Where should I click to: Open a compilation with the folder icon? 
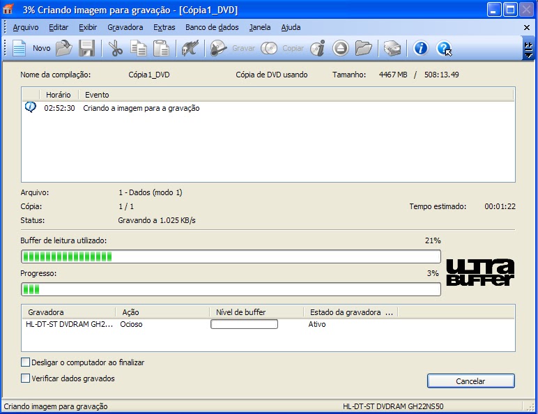pyautogui.click(x=64, y=48)
